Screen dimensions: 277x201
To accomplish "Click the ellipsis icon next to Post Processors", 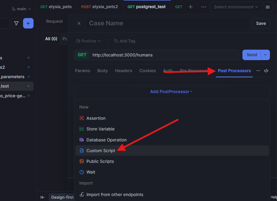I will point(258,71).
